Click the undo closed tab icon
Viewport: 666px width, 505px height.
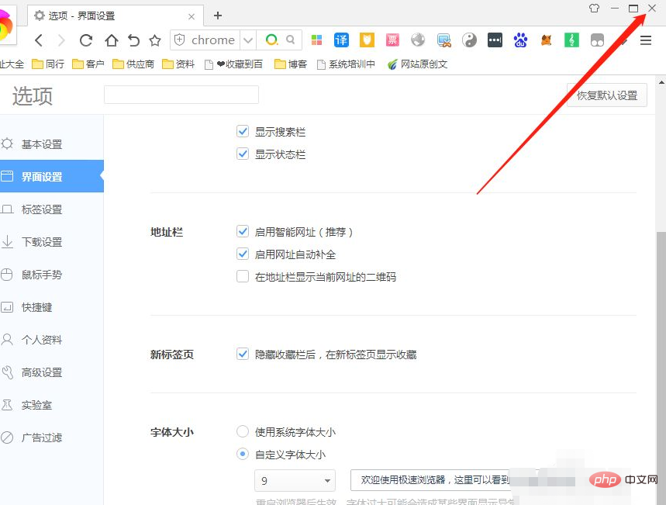point(133,40)
